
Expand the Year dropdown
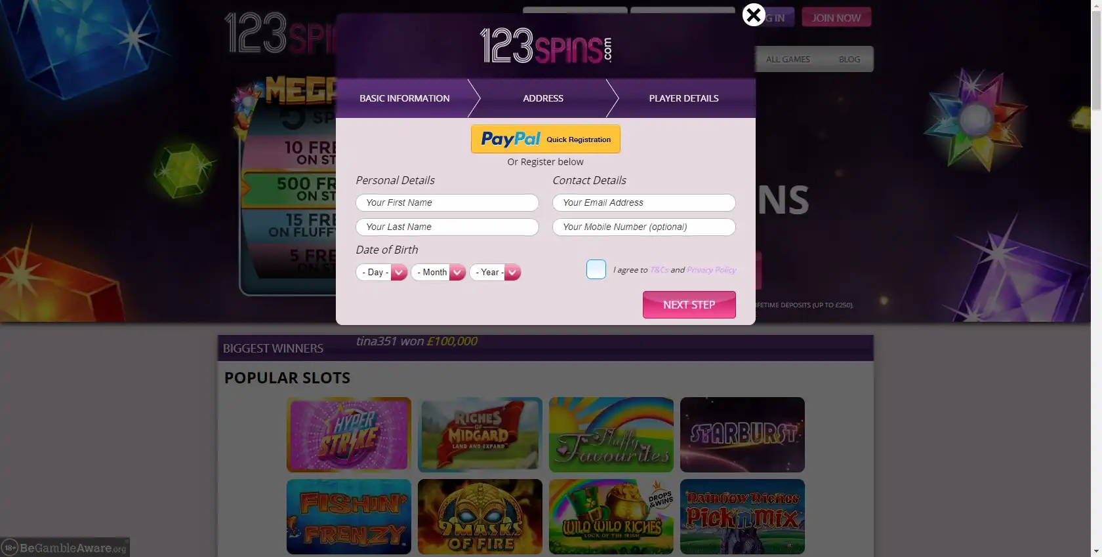tap(495, 272)
